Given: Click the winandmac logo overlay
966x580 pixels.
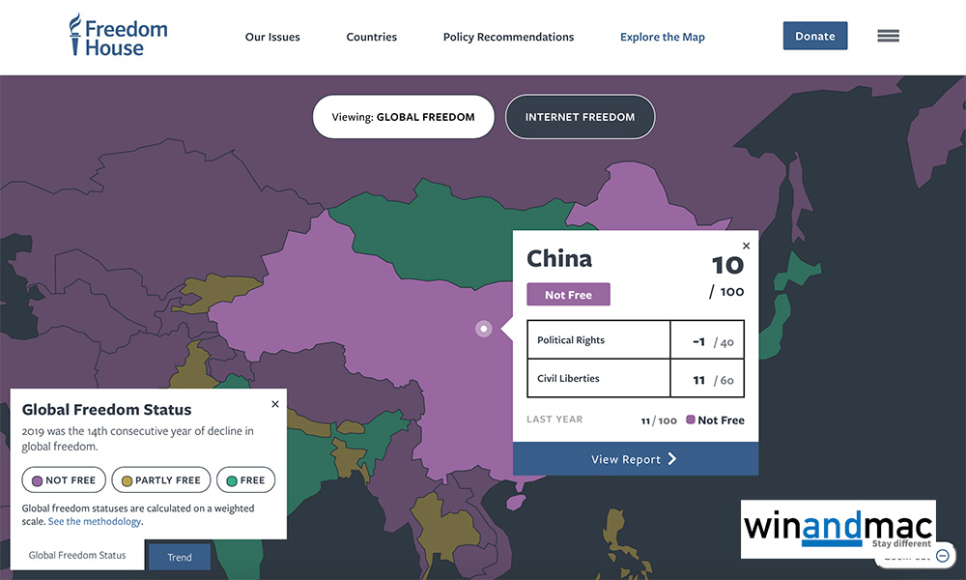Looking at the screenshot, I should 838,527.
